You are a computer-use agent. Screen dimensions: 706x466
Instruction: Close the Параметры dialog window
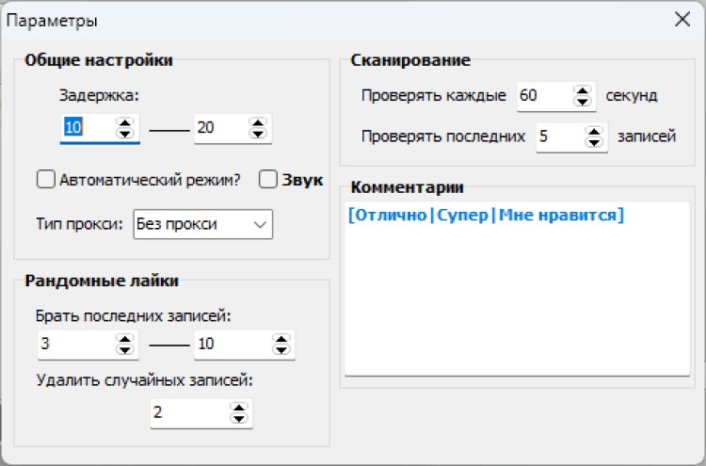682,19
